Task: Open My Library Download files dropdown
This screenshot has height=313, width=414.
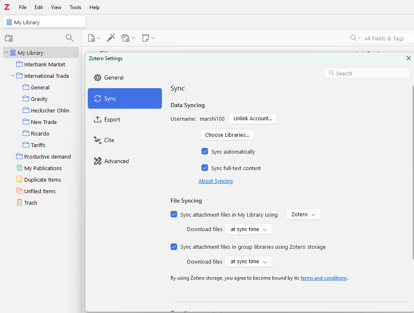Action: point(248,229)
